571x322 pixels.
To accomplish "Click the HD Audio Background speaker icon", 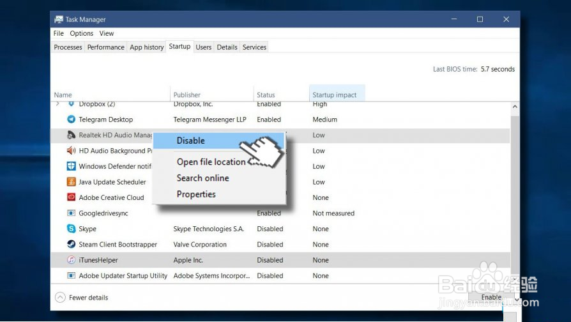I will (x=71, y=150).
